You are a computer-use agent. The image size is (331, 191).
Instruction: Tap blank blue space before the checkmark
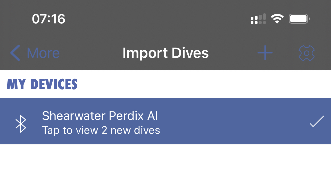click(x=232, y=121)
